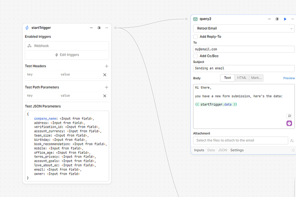296x197 pixels.
Task: Open the Inputs tab in query2
Action: pyautogui.click(x=199, y=150)
